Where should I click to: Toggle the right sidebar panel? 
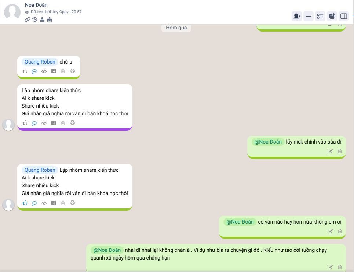point(344,16)
